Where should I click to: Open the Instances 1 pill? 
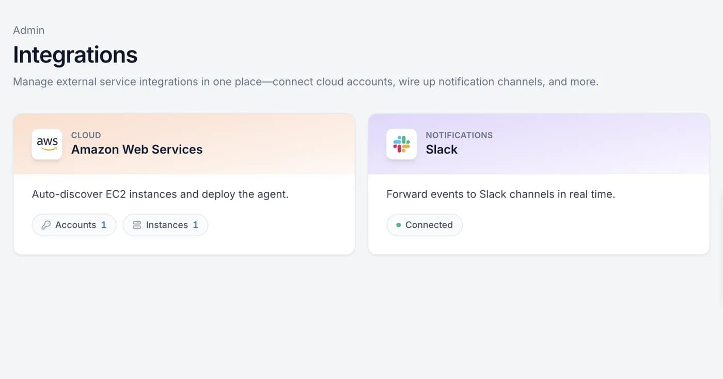coord(165,225)
